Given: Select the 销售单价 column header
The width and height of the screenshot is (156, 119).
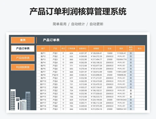Looking at the screenshot, I should click(83, 48).
